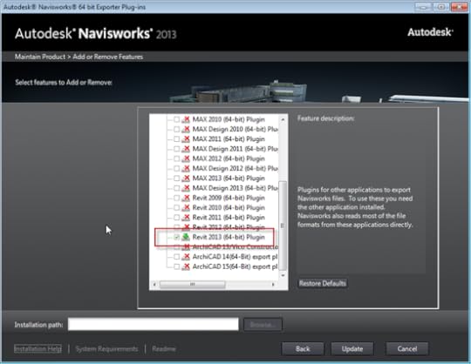
Task: Tick the ArchiCAD 15(64-Bit) export checkbox
Action: click(176, 266)
